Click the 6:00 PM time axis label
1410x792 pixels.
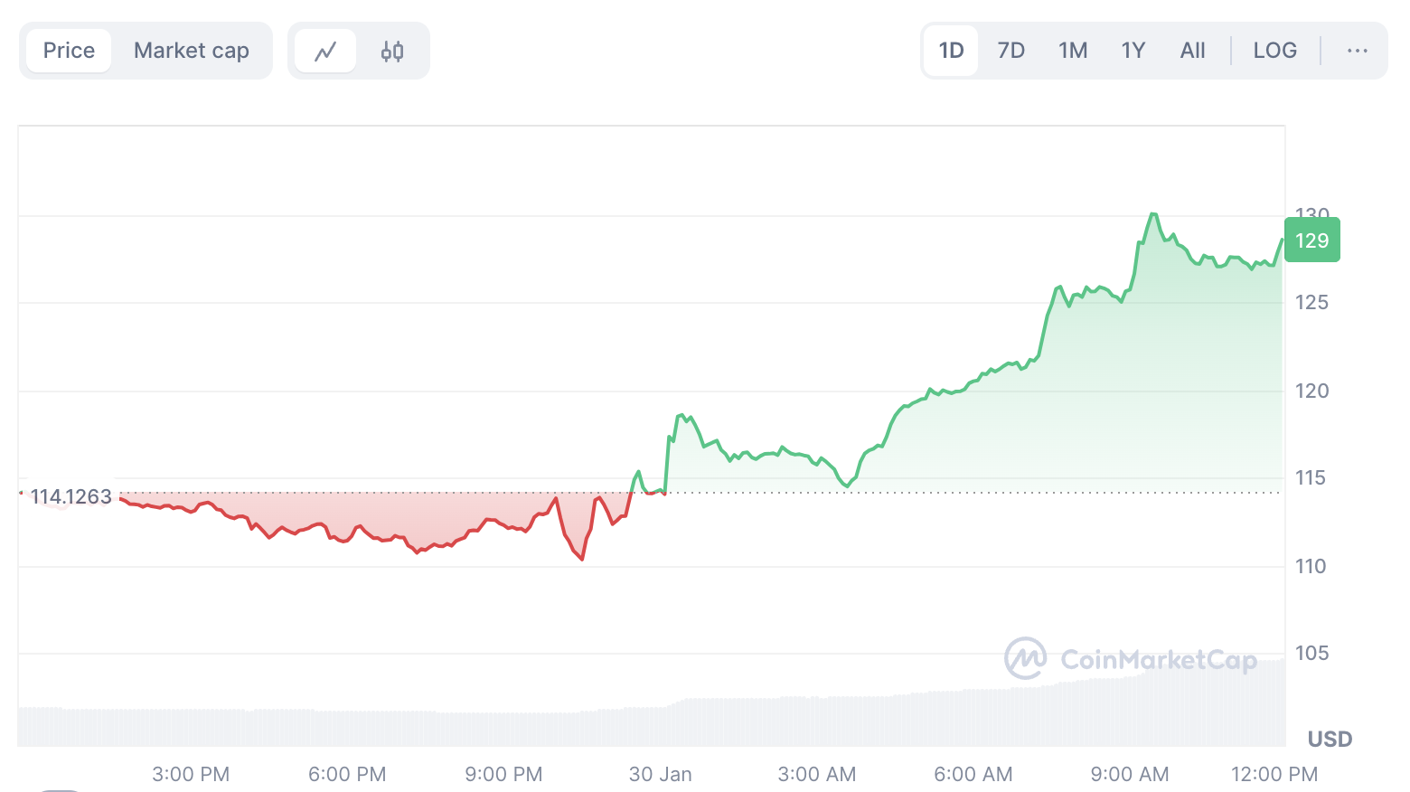coord(347,774)
